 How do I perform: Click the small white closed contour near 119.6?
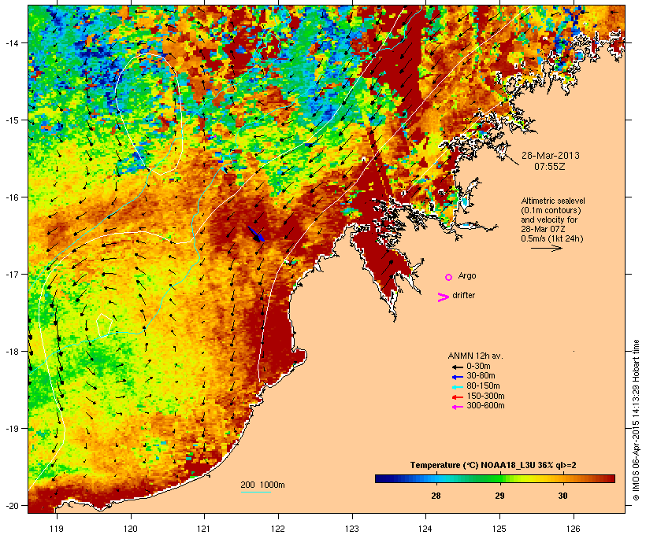pos(104,324)
